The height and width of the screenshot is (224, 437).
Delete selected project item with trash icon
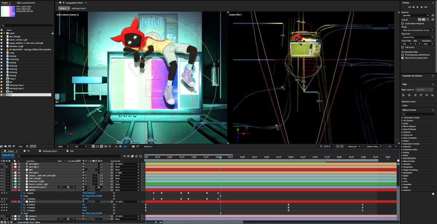click(x=27, y=146)
